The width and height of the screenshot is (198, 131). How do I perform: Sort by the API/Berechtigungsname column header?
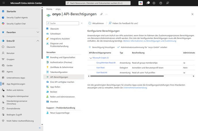point(100,53)
